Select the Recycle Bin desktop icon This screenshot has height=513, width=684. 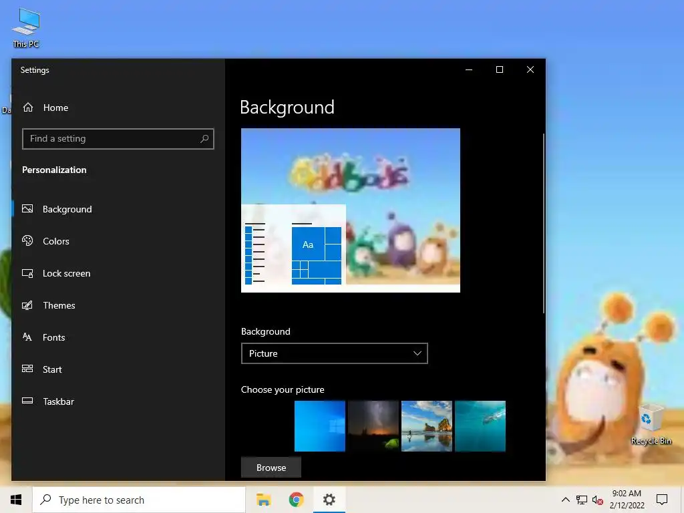tap(651, 424)
